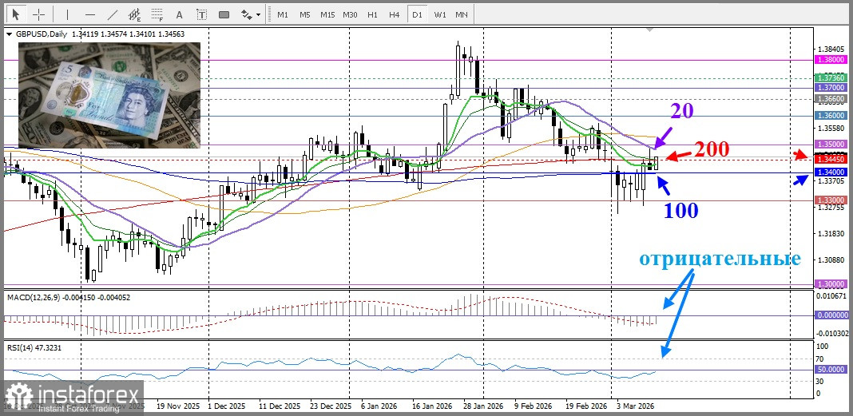Draw a vertical line tool
The image size is (853, 416).
67,14
